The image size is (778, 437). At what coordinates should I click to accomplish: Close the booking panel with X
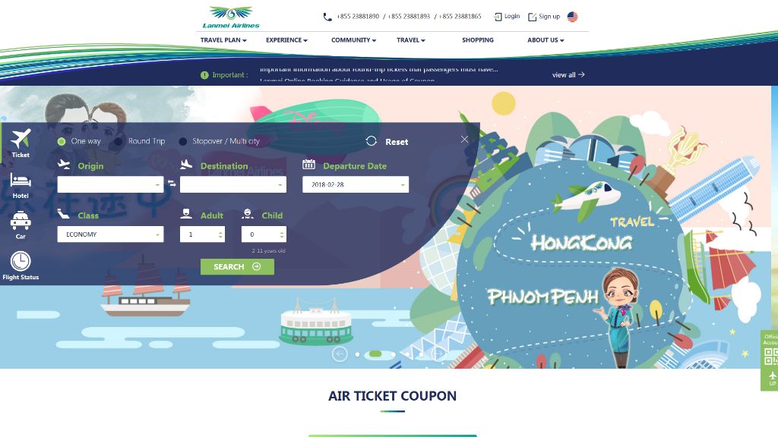[x=464, y=140]
